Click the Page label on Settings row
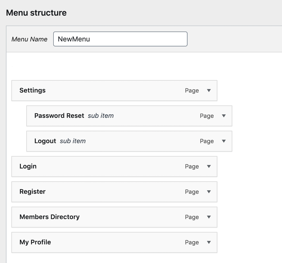Image resolution: width=282 pixels, height=263 pixels. click(192, 91)
